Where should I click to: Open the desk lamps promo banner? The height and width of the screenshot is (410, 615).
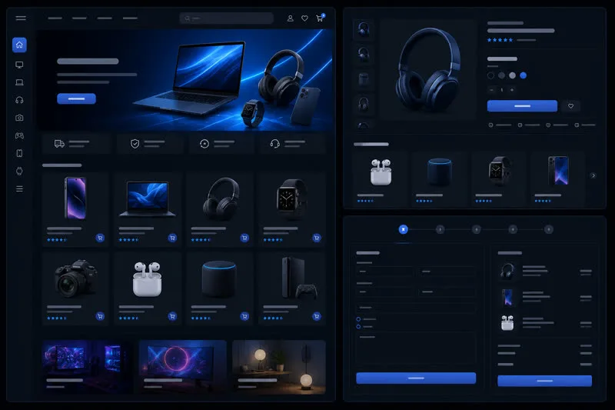pyautogui.click(x=278, y=367)
